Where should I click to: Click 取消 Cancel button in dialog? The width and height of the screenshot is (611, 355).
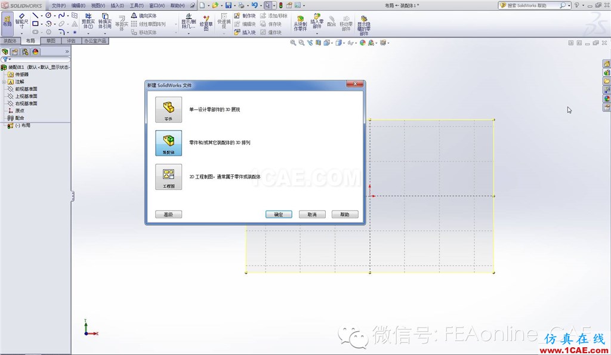point(312,214)
